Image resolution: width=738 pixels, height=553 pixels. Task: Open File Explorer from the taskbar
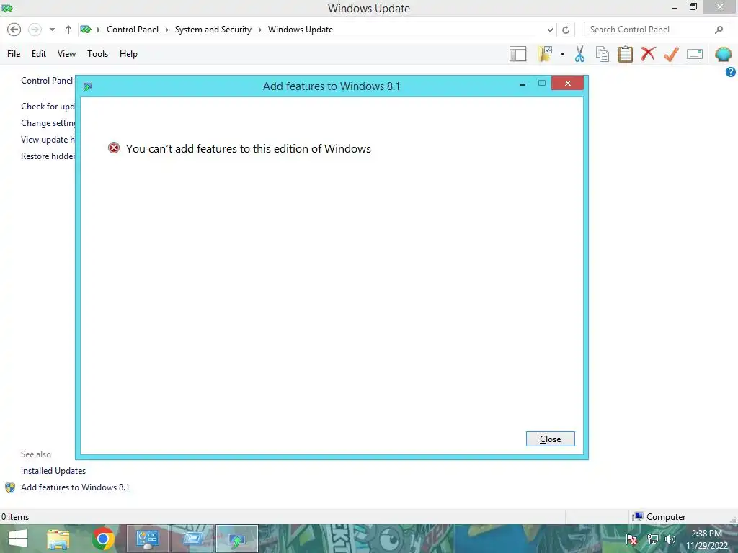pos(58,539)
